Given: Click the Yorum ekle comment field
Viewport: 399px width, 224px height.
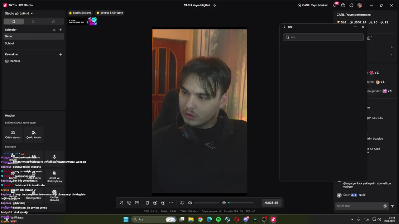Looking at the screenshot, I should (x=362, y=206).
